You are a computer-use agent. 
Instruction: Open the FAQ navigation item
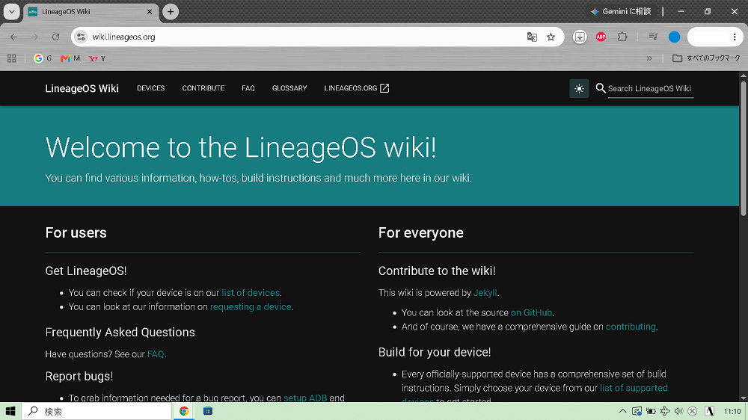point(248,88)
